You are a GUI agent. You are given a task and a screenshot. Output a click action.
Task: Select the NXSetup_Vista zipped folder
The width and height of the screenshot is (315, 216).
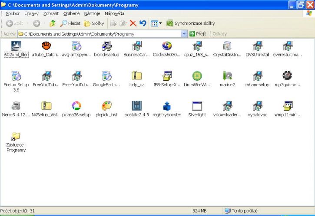[46, 106]
